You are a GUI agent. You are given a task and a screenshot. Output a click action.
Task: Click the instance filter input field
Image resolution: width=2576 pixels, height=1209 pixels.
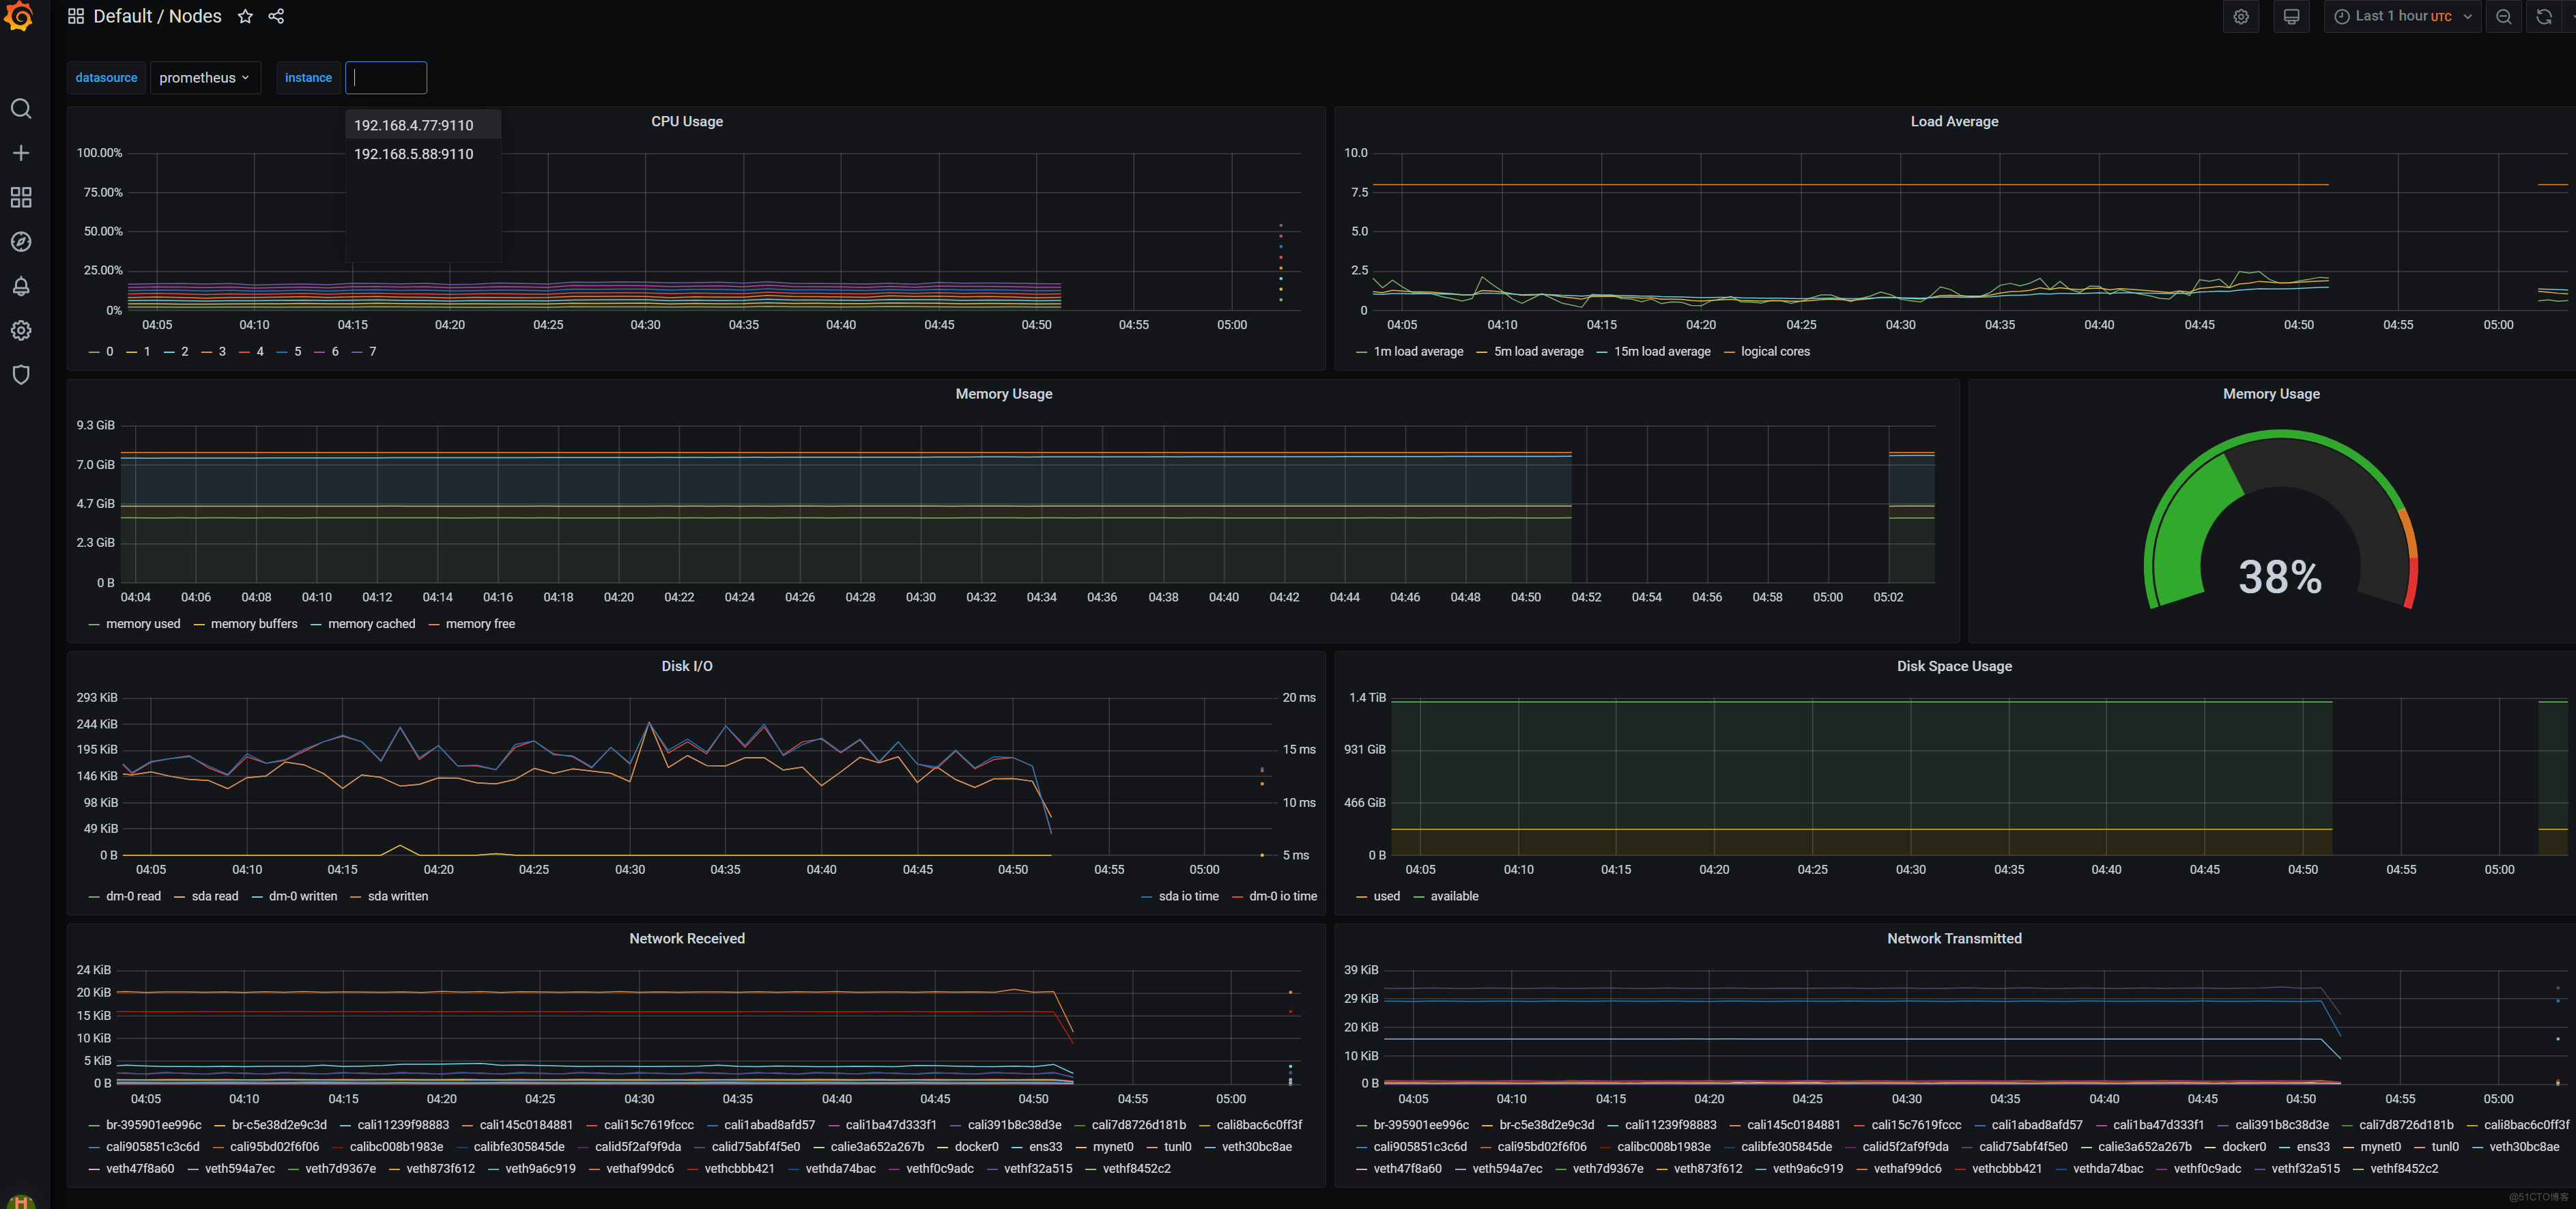click(x=386, y=78)
